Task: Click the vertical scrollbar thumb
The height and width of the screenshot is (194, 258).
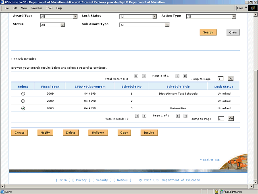Action: tap(255, 125)
